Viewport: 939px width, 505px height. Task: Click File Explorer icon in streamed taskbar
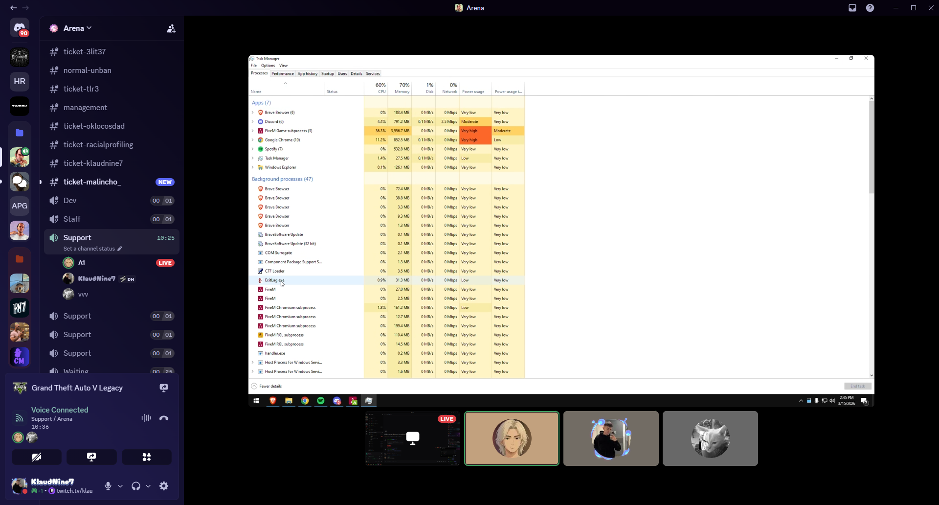coord(289,401)
